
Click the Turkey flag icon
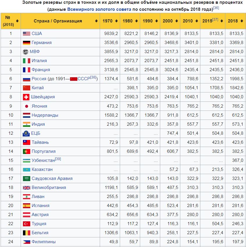[26, 224]
